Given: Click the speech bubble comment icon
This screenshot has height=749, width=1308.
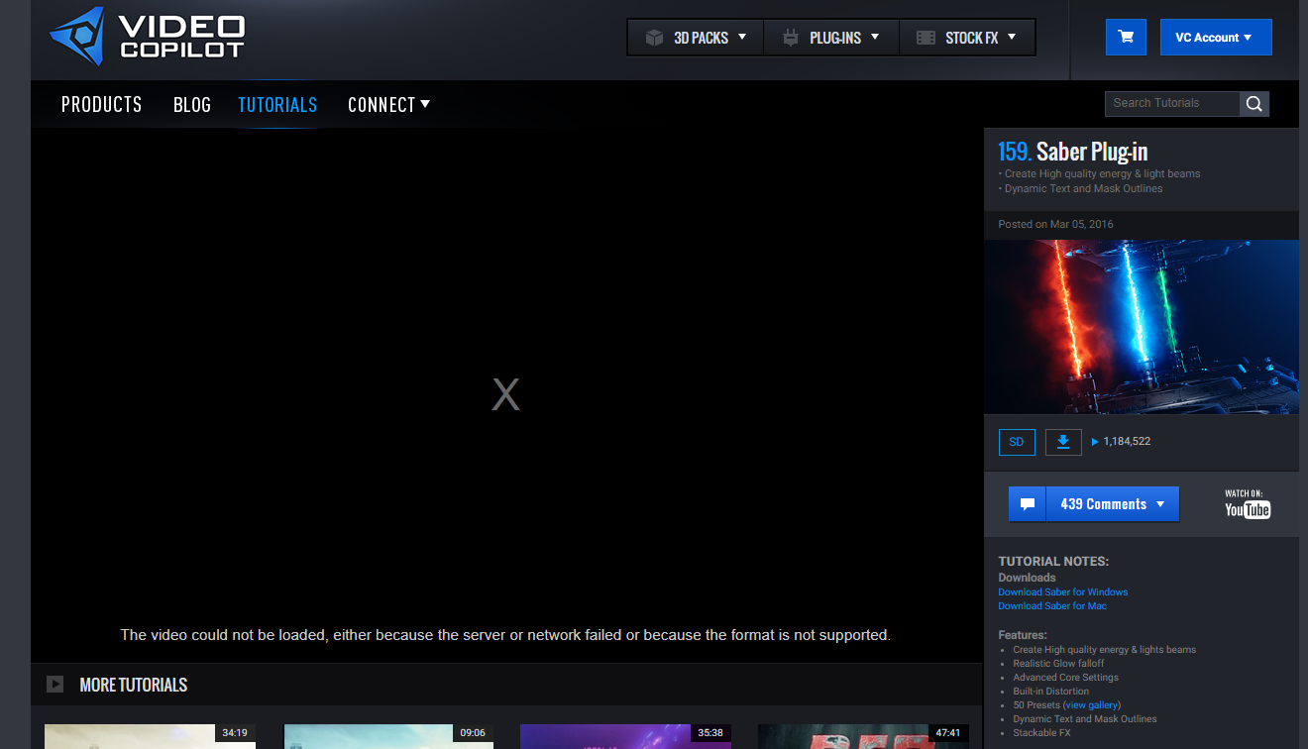Looking at the screenshot, I should (1028, 504).
